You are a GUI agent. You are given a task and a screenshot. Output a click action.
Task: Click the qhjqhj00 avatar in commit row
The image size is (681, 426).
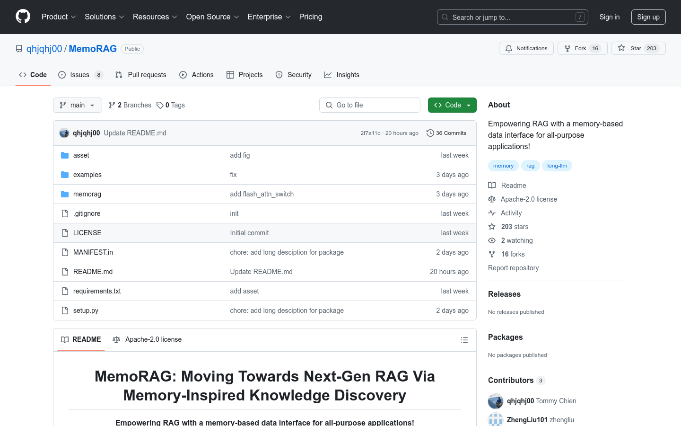[64, 133]
